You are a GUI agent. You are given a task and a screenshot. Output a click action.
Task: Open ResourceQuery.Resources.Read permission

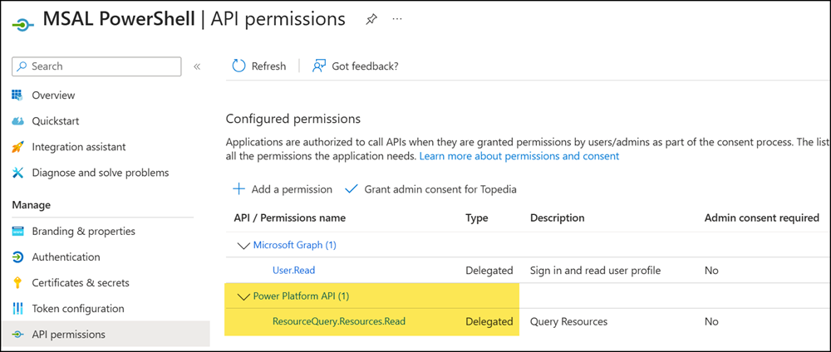(x=339, y=320)
